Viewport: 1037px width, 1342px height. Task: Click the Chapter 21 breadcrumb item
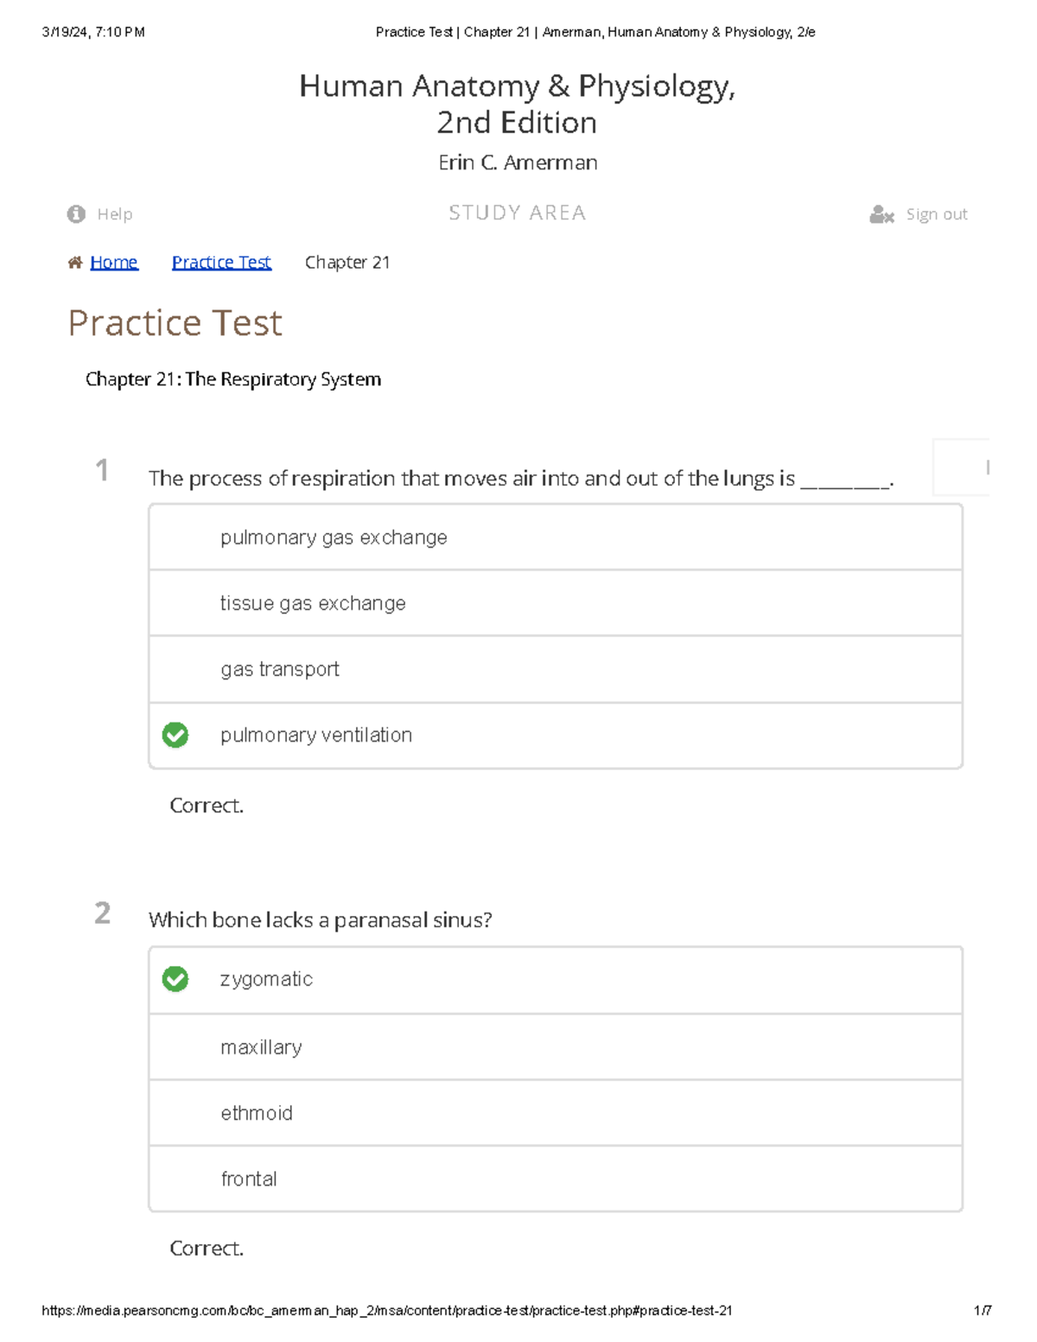click(x=347, y=263)
